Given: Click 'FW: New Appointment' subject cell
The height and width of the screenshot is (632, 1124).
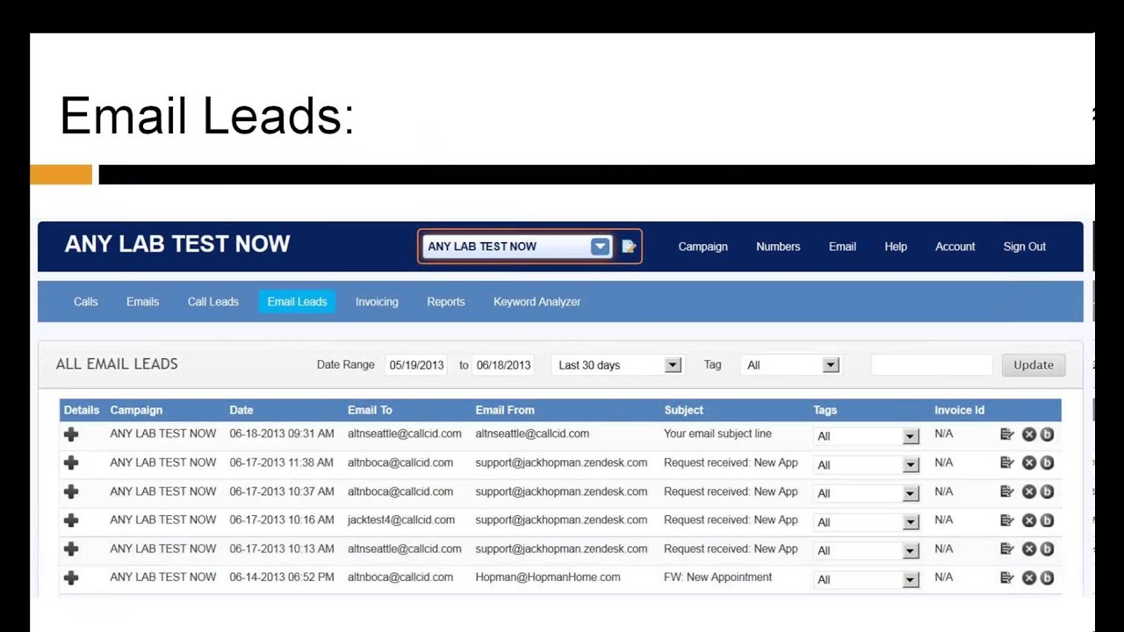Looking at the screenshot, I should pos(718,578).
